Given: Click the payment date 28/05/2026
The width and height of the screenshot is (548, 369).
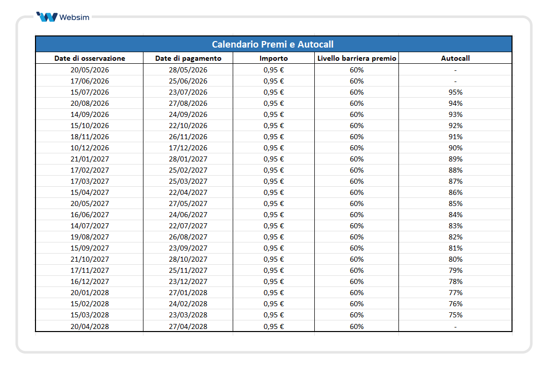Looking at the screenshot, I should [188, 70].
